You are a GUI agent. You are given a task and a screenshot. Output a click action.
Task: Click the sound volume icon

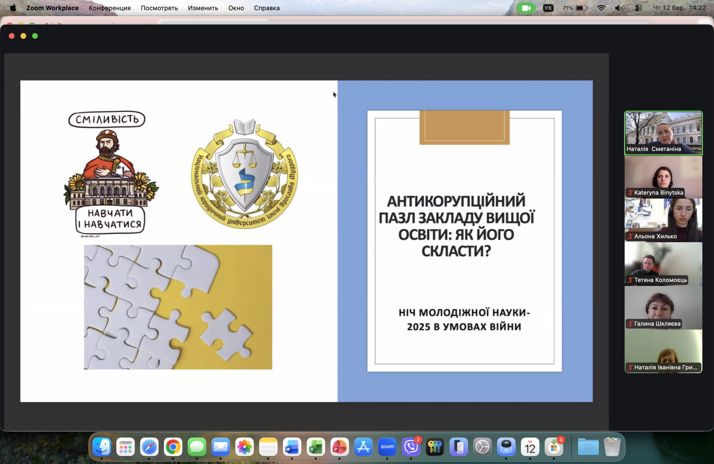pos(619,8)
